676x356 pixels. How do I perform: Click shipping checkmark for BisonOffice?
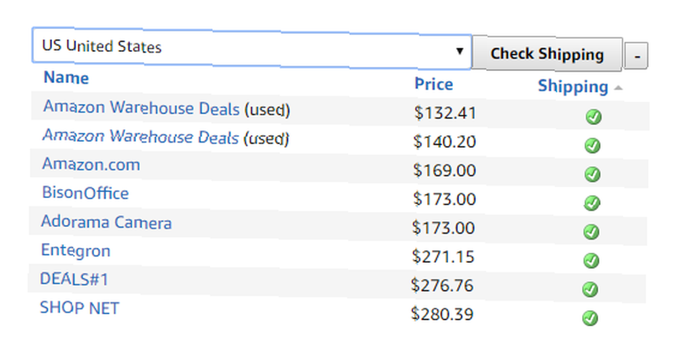(x=592, y=203)
